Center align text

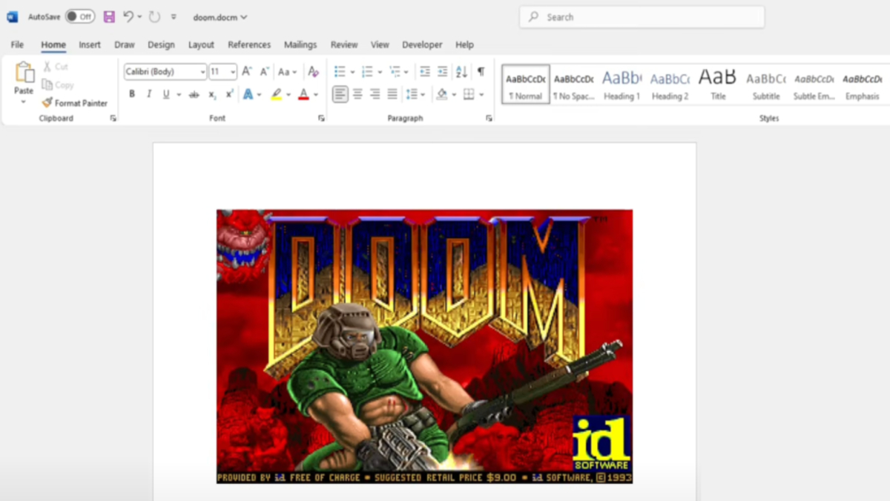click(357, 94)
